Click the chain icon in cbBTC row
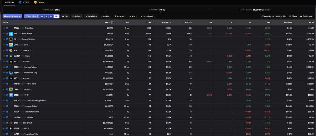This screenshot has height=136, width=316. tap(7, 100)
